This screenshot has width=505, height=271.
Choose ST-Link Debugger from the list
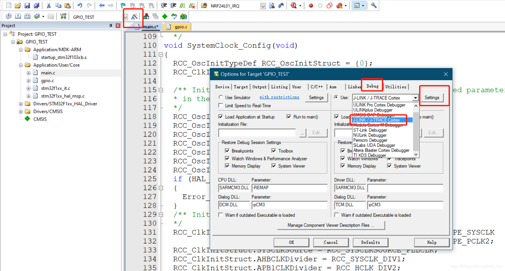pyautogui.click(x=370, y=130)
